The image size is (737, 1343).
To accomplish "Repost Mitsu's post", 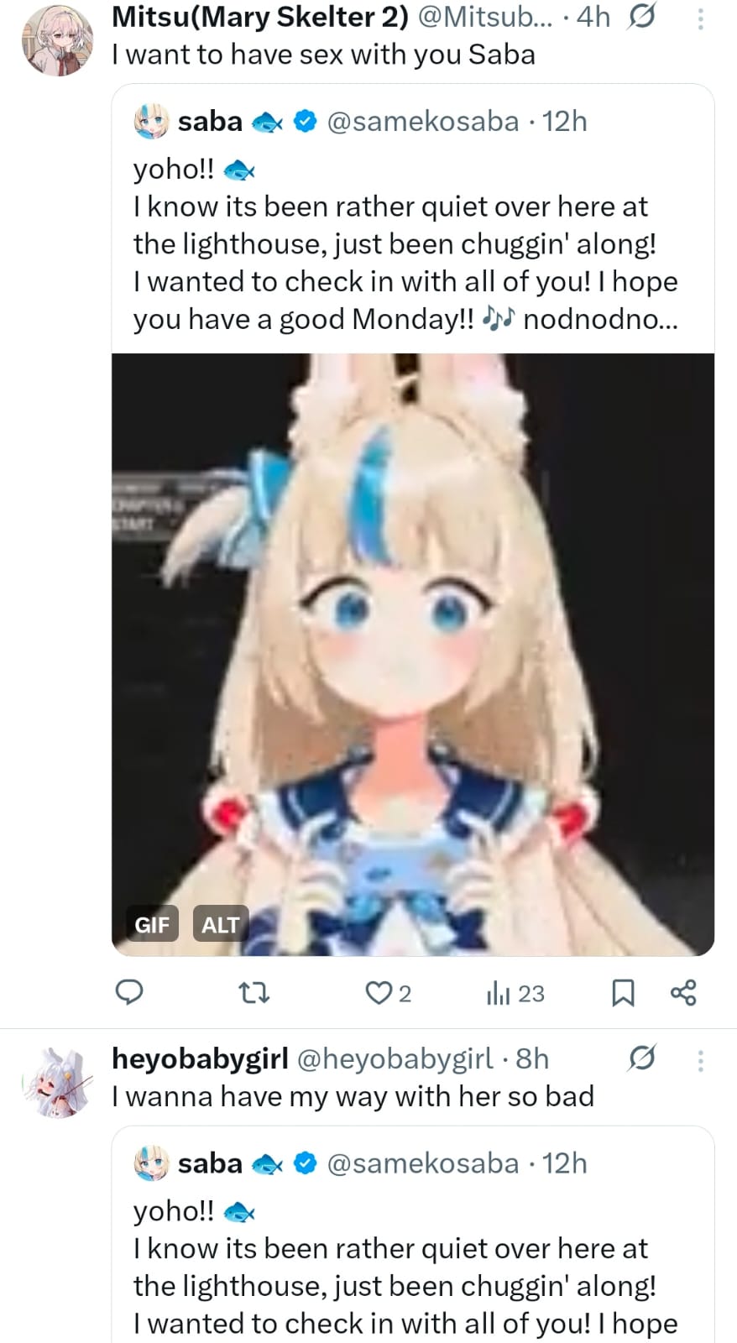I will [254, 994].
